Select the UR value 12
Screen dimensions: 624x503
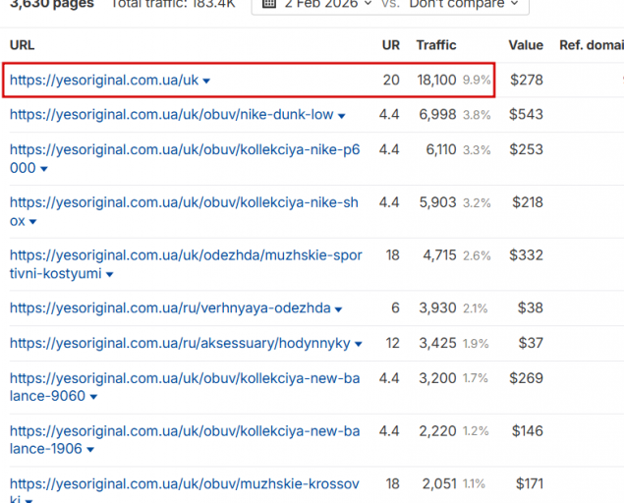392,343
